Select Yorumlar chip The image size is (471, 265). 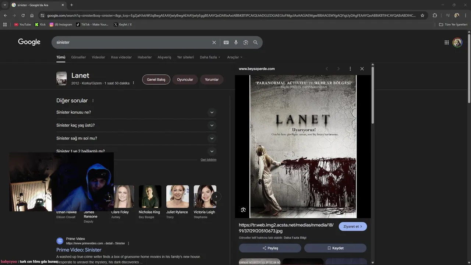212,79
